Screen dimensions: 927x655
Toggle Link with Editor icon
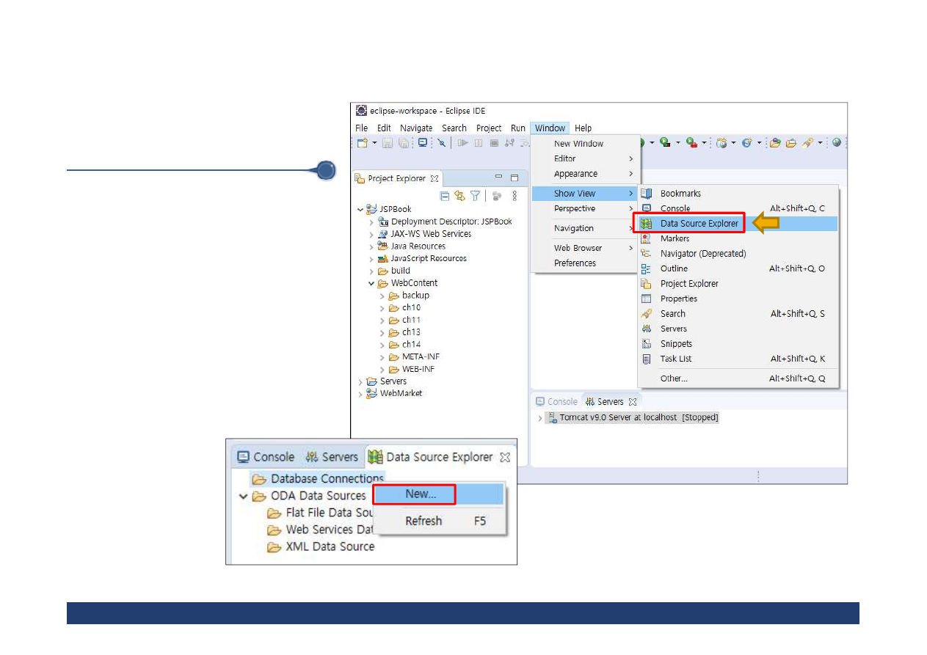(459, 196)
